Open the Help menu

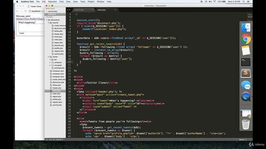point(109,2)
